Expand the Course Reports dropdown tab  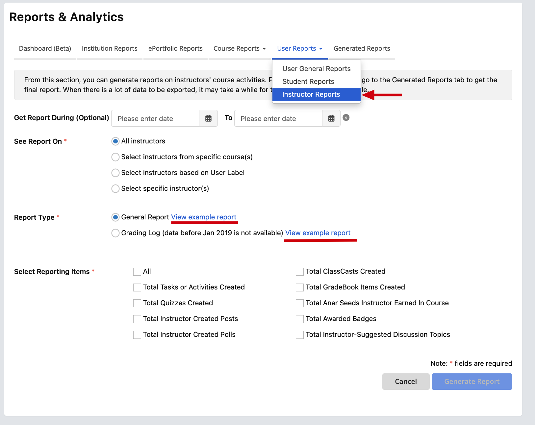(240, 49)
